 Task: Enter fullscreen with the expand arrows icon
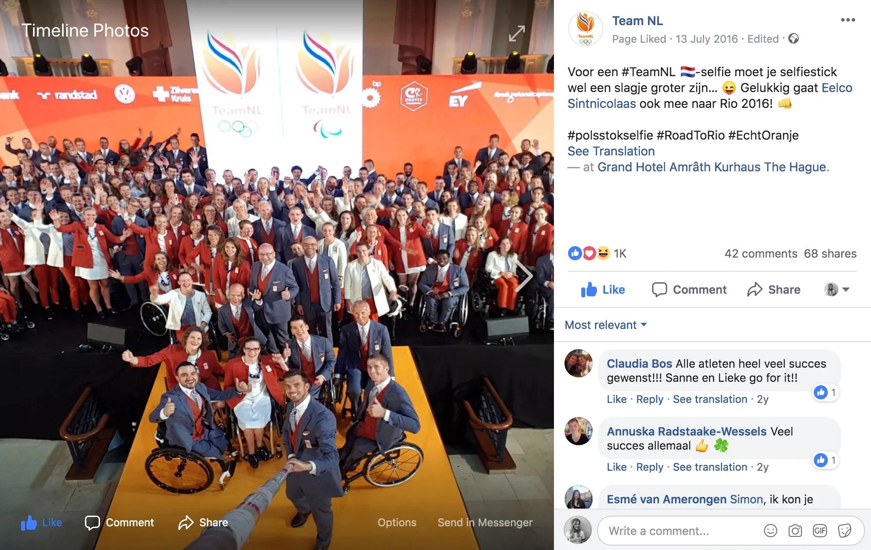click(x=517, y=33)
